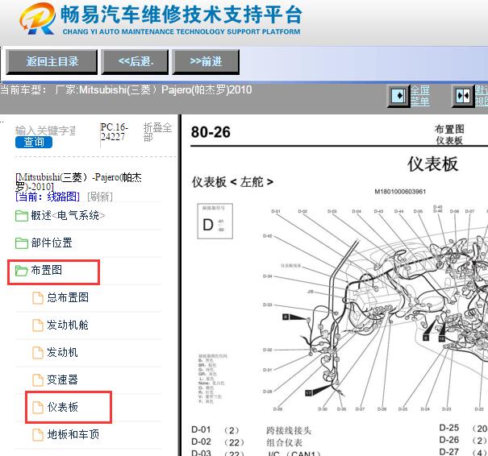Open the 发动机舱 page
Screen dimensions: 488x456
(x=68, y=325)
